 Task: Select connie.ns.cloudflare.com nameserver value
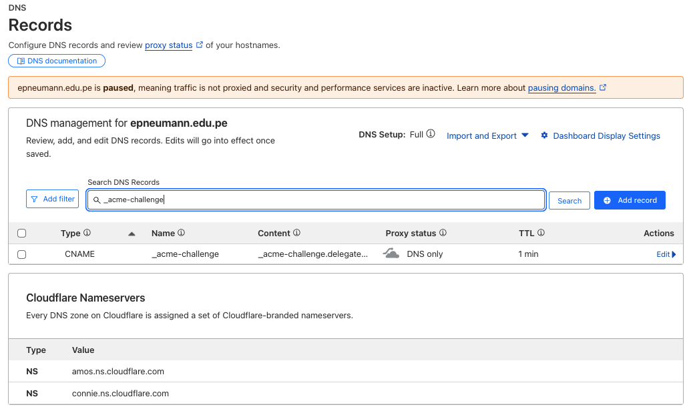pos(120,393)
